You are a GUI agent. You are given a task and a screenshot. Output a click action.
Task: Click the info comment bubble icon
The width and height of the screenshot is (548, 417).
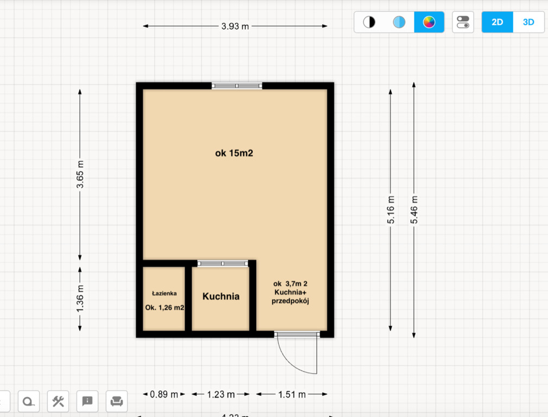(87, 402)
